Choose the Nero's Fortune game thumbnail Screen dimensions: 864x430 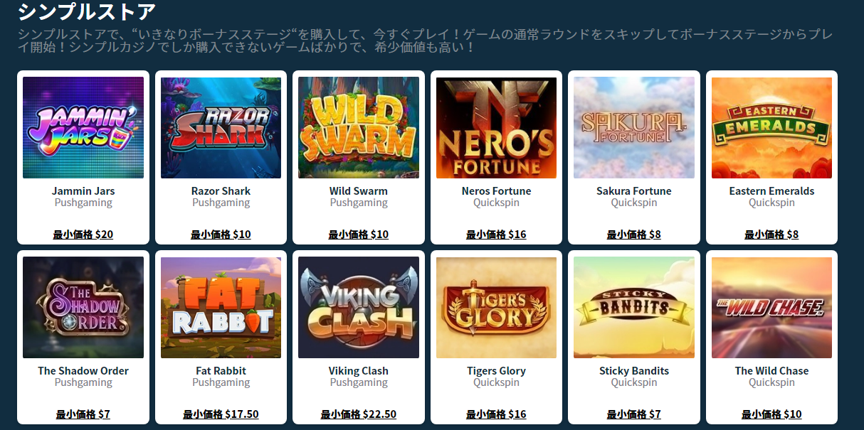(496, 128)
